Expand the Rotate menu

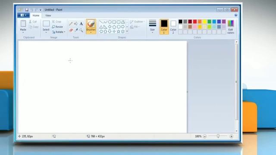59,32
